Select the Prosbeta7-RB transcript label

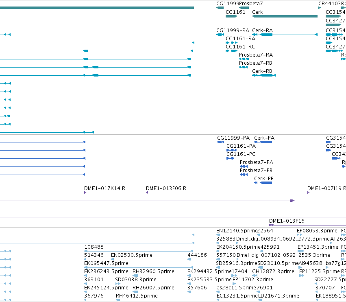(255, 63)
